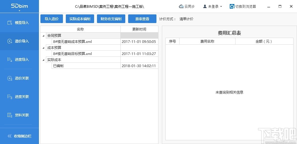Viewport: 297px width, 144px height.
Task: Select the 合同预算 group label
Action: pos(54,35)
